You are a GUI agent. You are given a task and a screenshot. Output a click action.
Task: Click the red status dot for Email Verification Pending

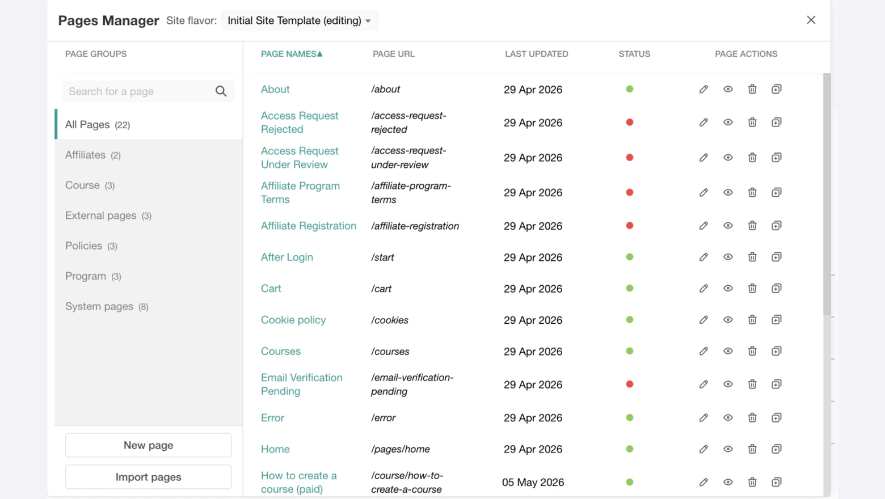pos(630,384)
